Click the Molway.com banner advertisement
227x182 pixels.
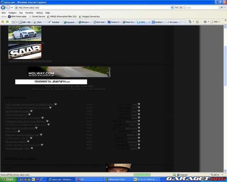69,72
